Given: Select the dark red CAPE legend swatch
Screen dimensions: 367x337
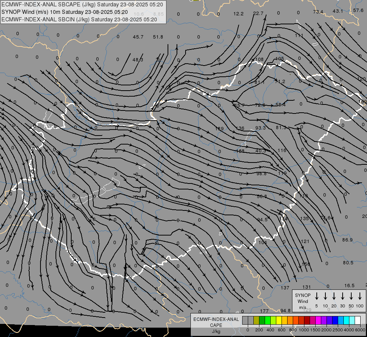Looking at the screenshot, I should click(307, 321).
